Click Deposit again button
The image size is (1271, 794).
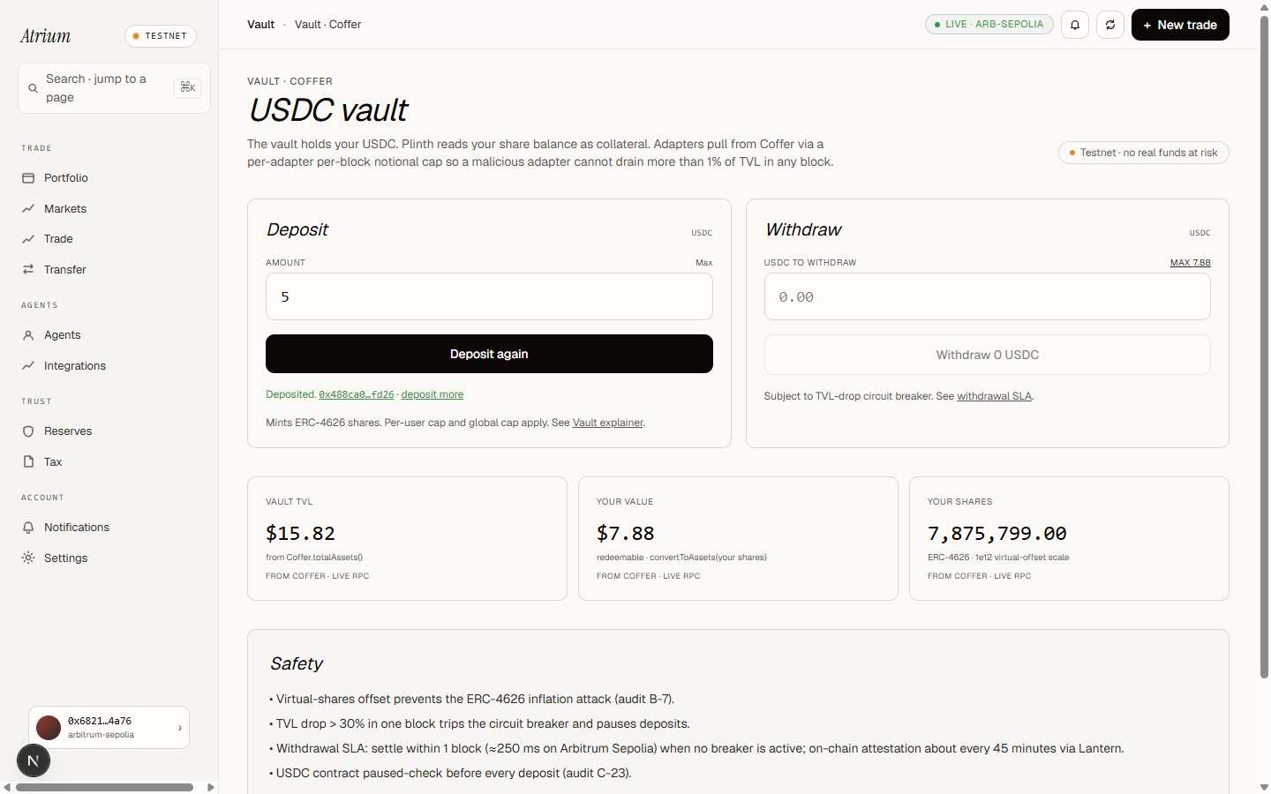coord(489,354)
